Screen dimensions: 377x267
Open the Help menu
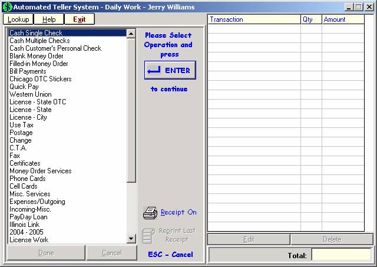pos(49,19)
